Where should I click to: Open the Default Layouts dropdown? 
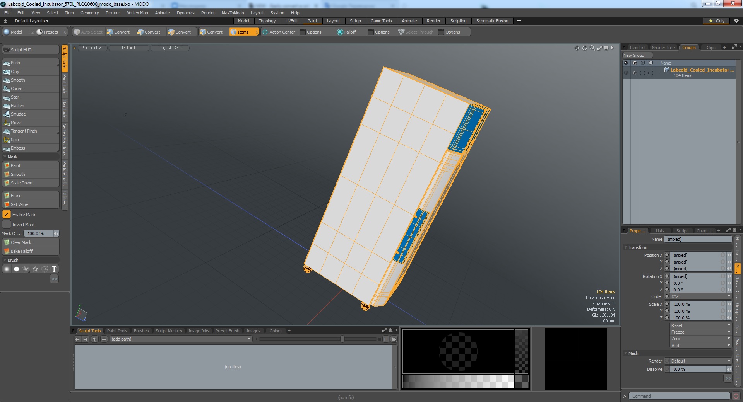click(32, 21)
